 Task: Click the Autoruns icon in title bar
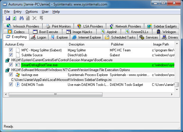point(5,4)
